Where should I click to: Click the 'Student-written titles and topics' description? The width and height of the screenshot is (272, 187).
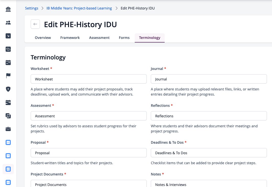(x=72, y=163)
